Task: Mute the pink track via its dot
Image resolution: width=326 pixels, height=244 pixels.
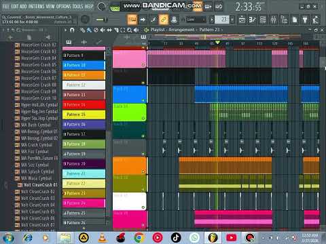Action: pos(143,65)
